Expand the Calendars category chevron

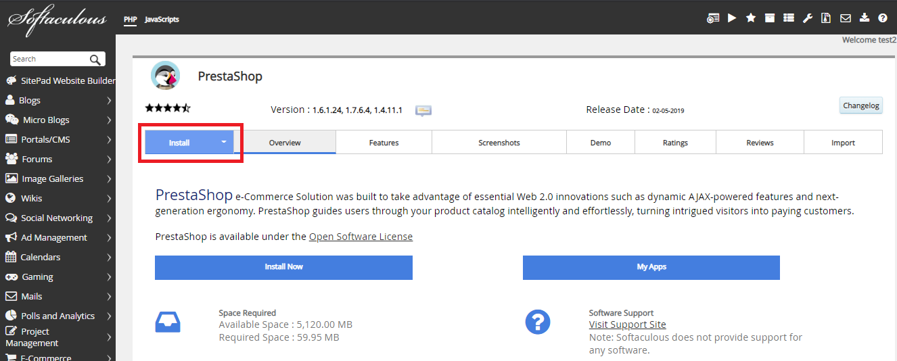pos(109,257)
